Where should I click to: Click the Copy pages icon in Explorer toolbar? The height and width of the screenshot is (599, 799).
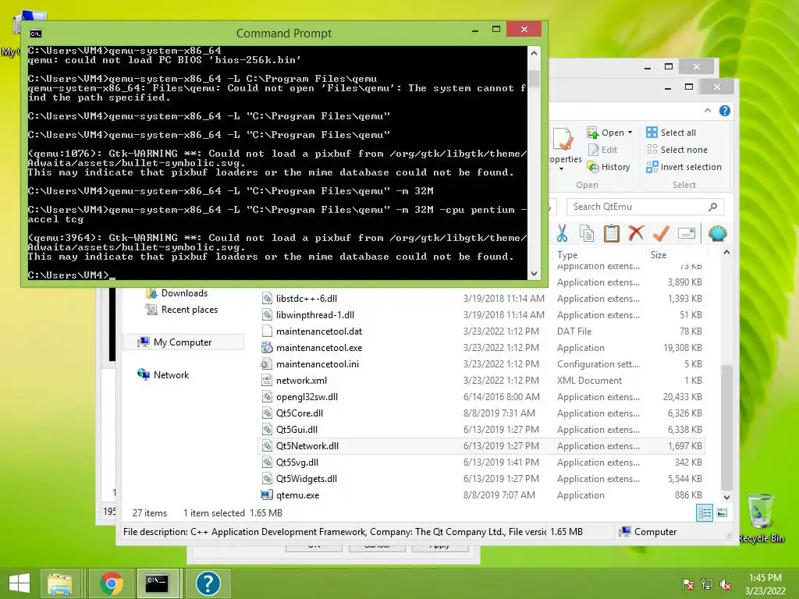click(587, 233)
